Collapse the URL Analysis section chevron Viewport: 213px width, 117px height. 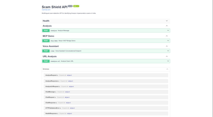coord(167,56)
